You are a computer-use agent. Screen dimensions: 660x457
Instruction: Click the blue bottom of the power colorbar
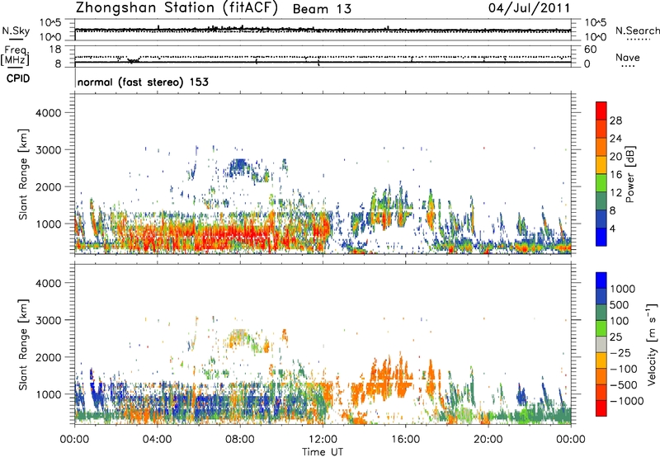pos(601,238)
